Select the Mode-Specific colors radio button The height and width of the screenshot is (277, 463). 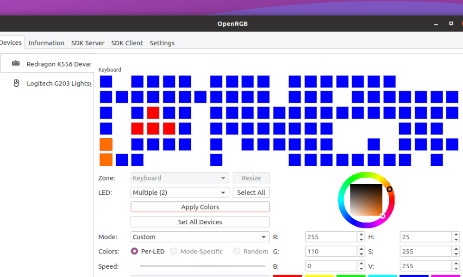point(174,252)
